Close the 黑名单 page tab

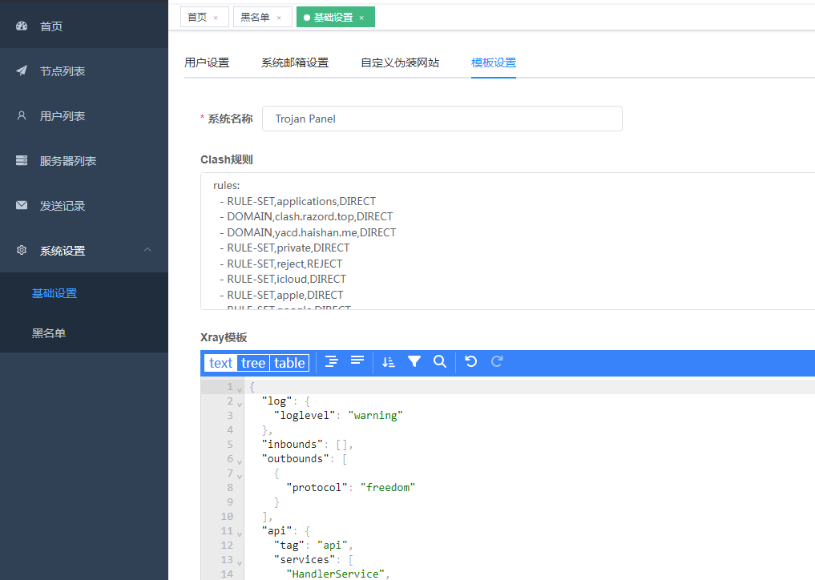coord(279,18)
